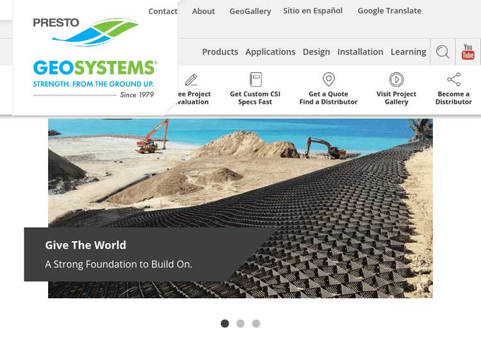Expand the Design menu

tap(316, 52)
